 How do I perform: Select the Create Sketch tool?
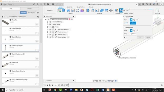pyautogui.click(x=59, y=10)
